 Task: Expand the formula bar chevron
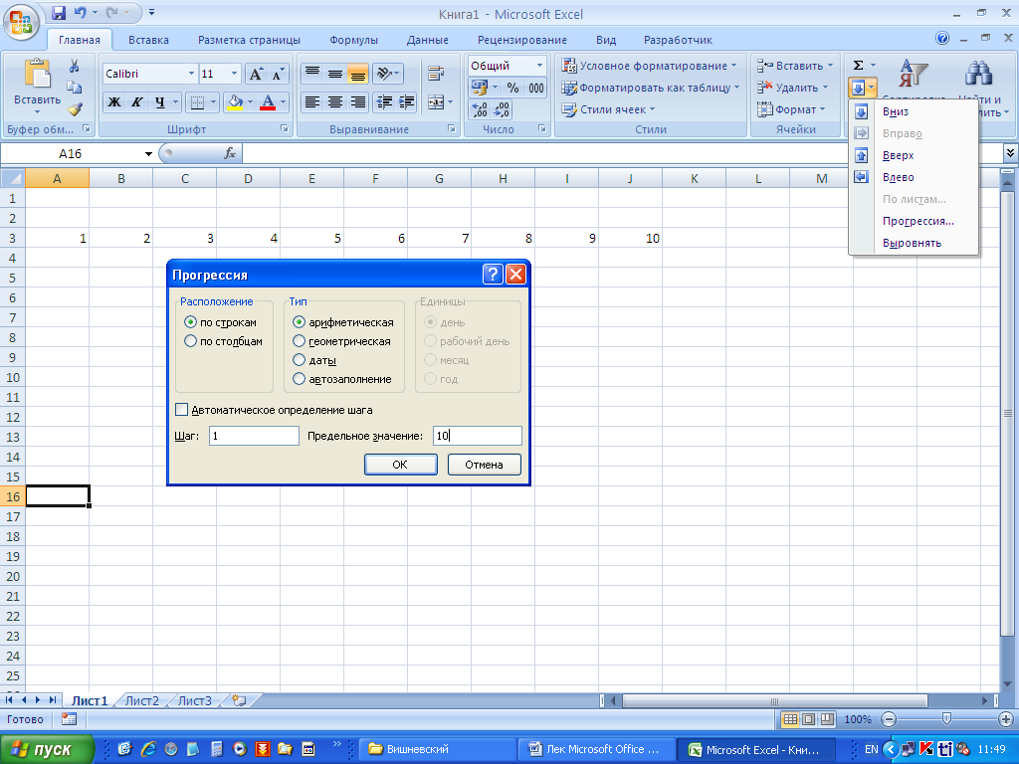pyautogui.click(x=1010, y=153)
